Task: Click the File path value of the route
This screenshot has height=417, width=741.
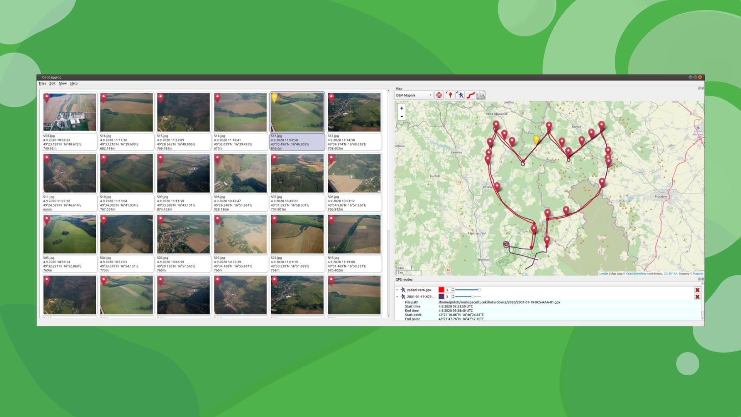Action: tap(499, 302)
